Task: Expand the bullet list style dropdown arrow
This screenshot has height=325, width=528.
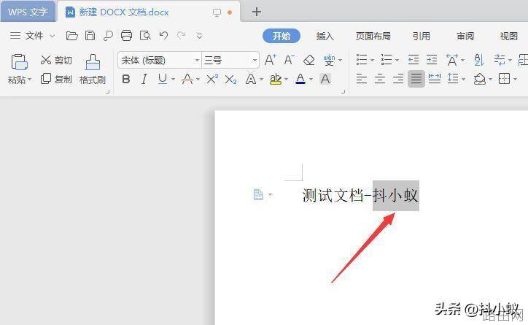Action: click(x=373, y=61)
